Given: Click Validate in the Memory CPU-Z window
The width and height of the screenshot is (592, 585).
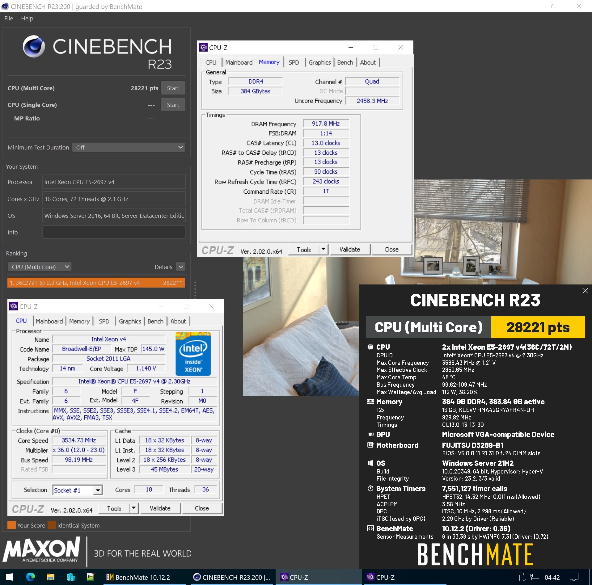Looking at the screenshot, I should (x=350, y=249).
